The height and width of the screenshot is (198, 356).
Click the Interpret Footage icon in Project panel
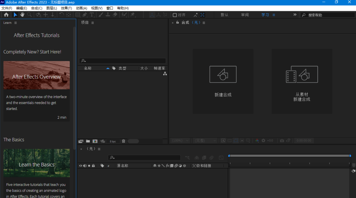point(81,141)
